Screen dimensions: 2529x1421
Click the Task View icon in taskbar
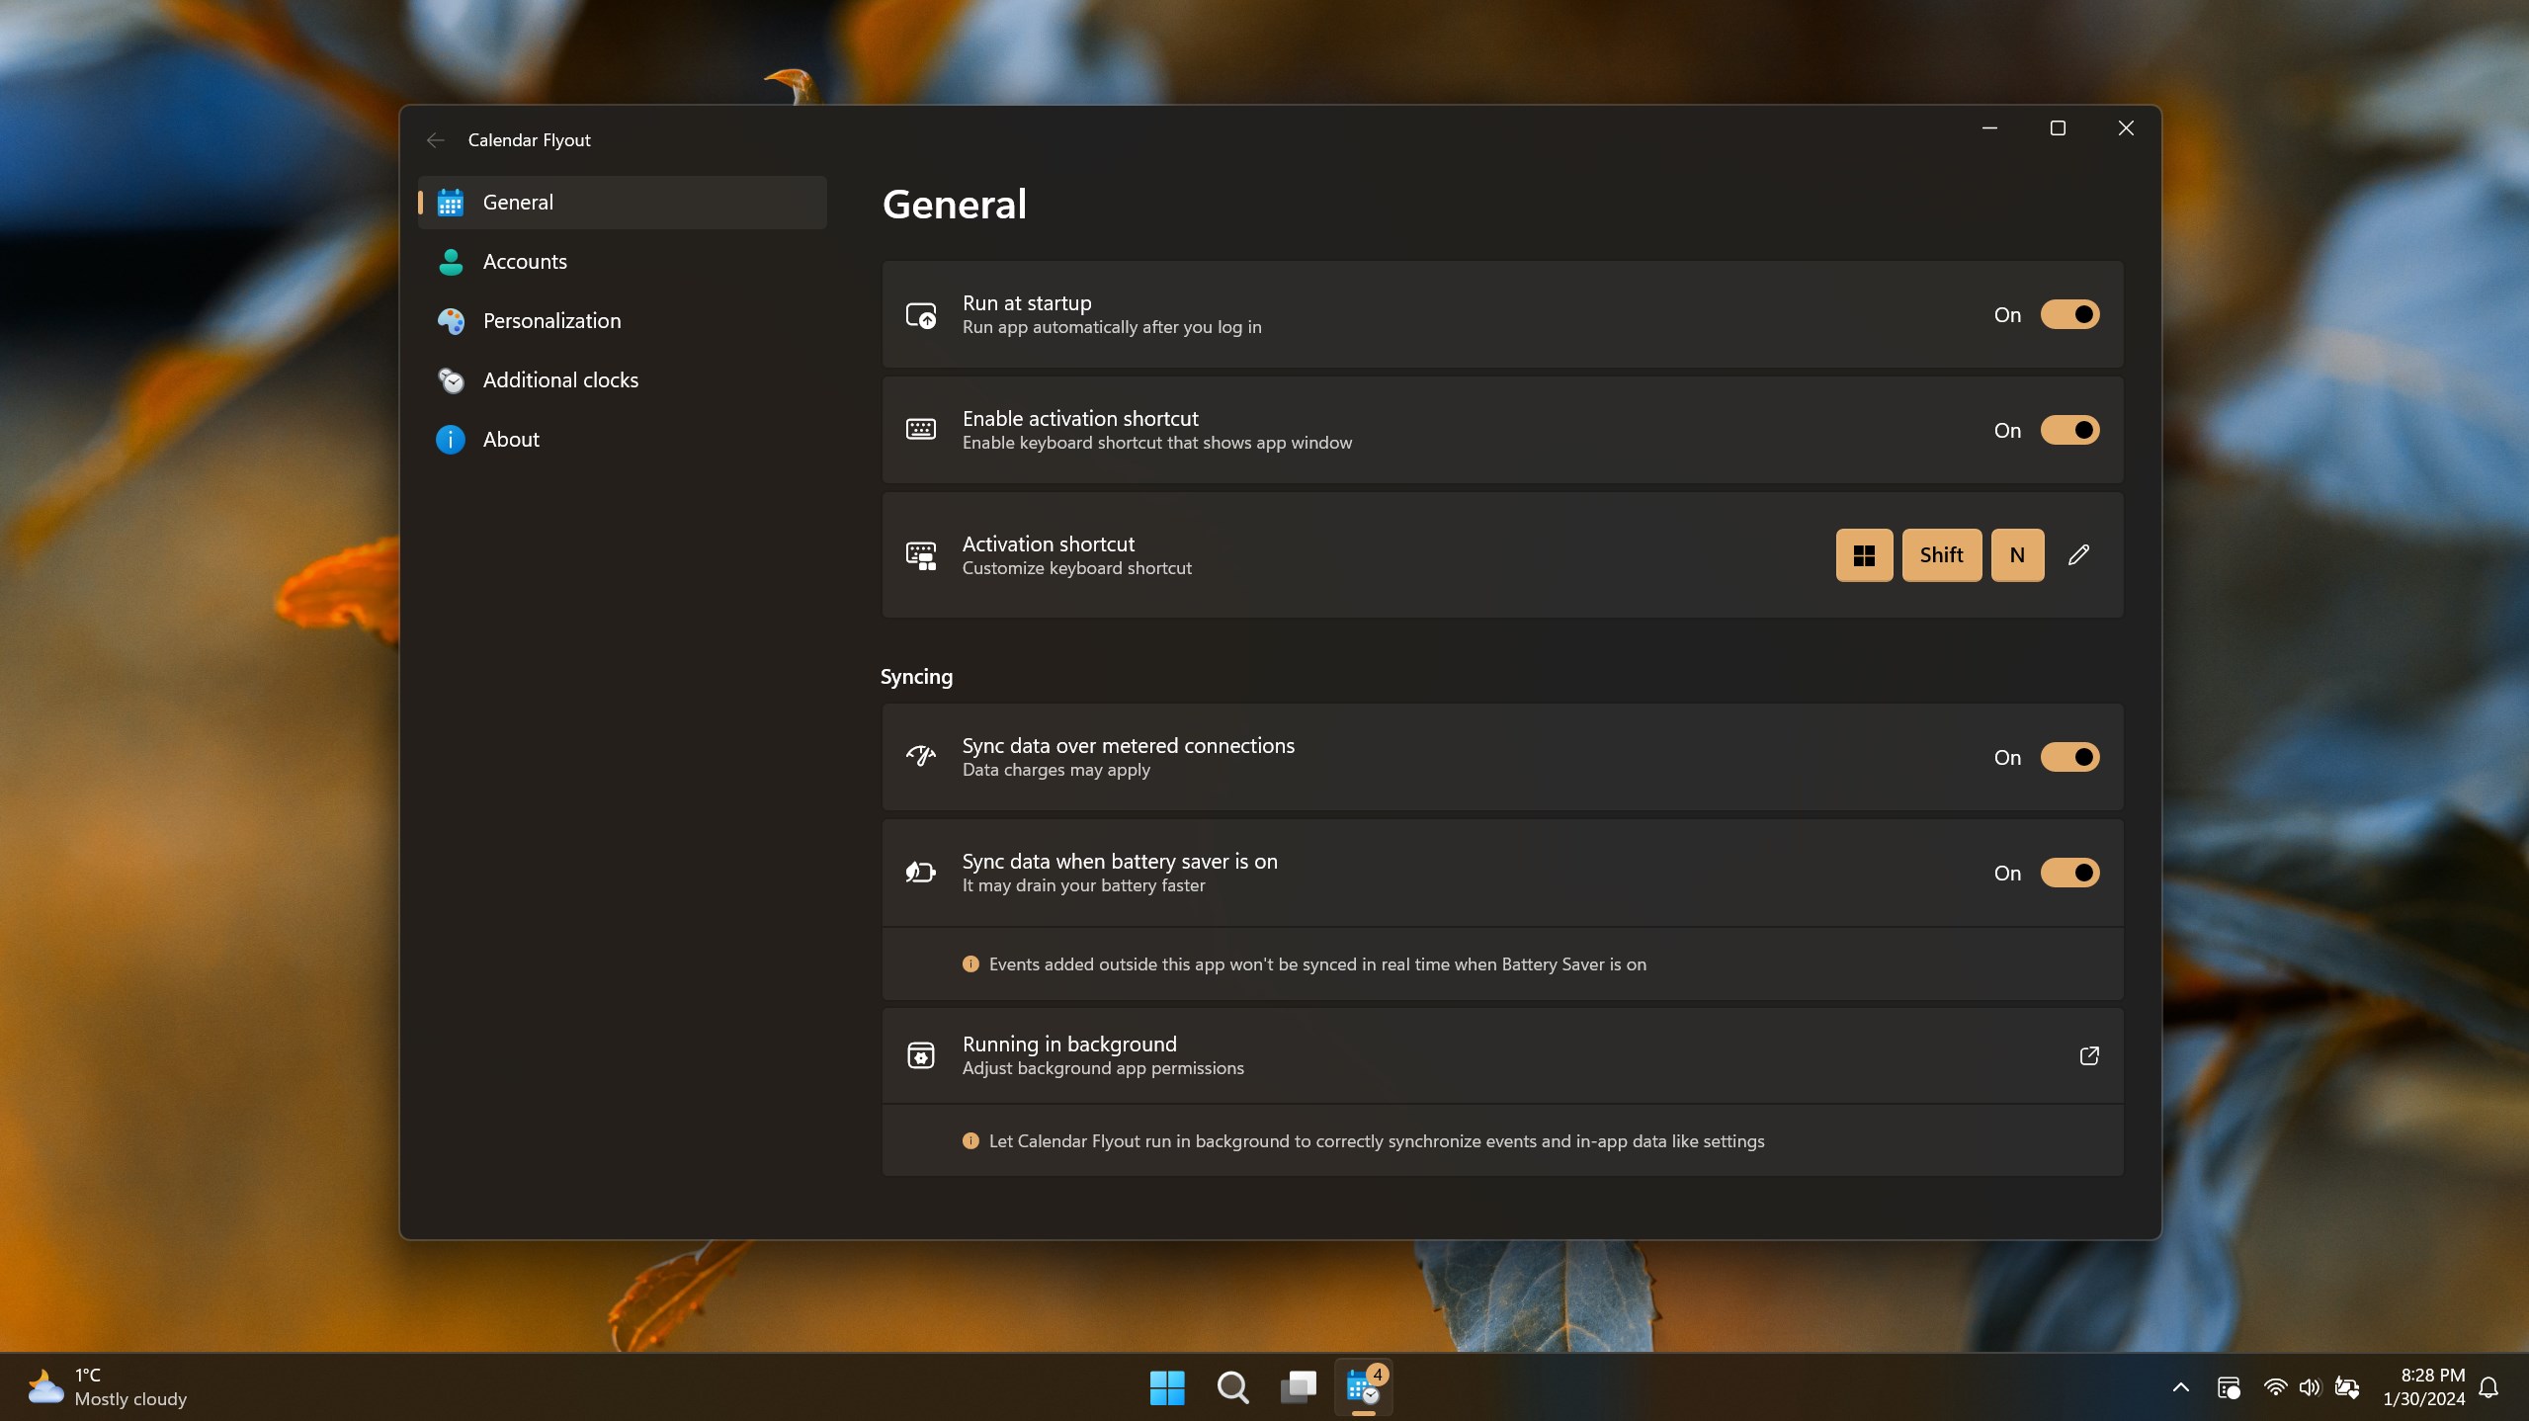point(1298,1386)
